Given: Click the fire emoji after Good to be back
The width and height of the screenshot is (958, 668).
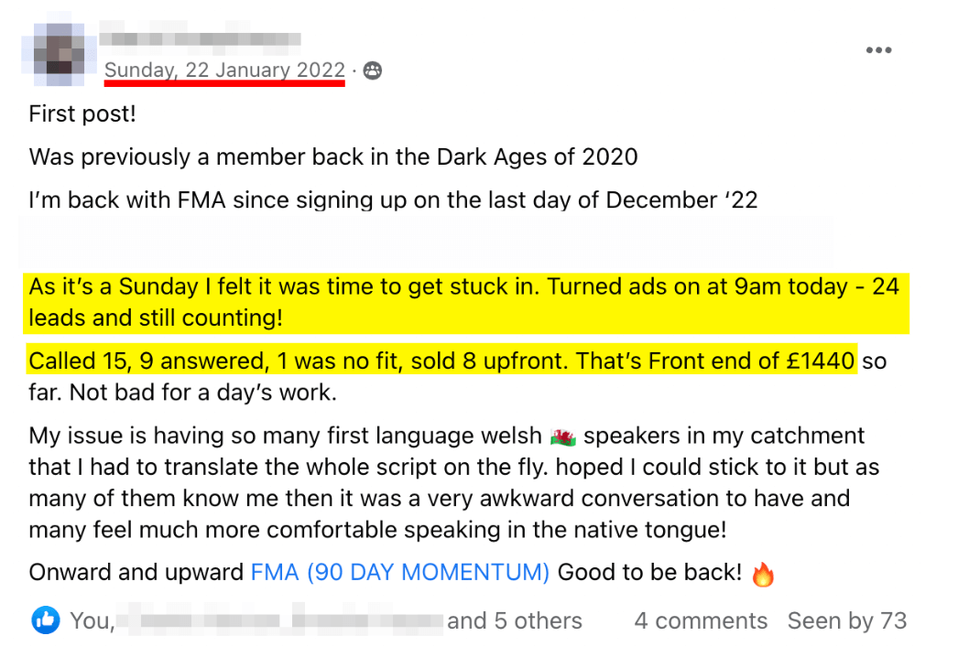Looking at the screenshot, I should coord(763,574).
